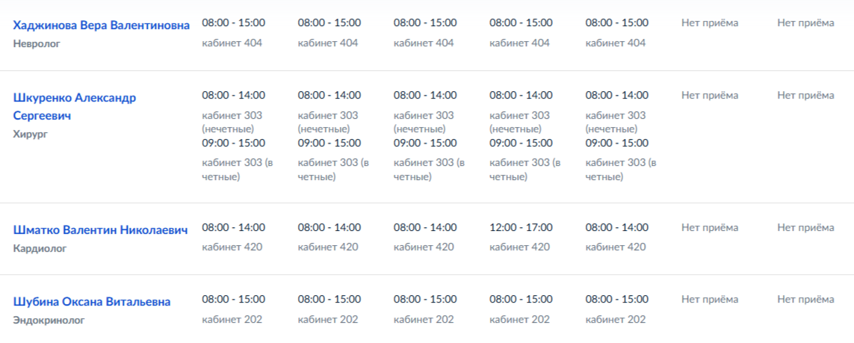Click first Нет приёма in Хаджинова row
The height and width of the screenshot is (343, 854).
710,23
